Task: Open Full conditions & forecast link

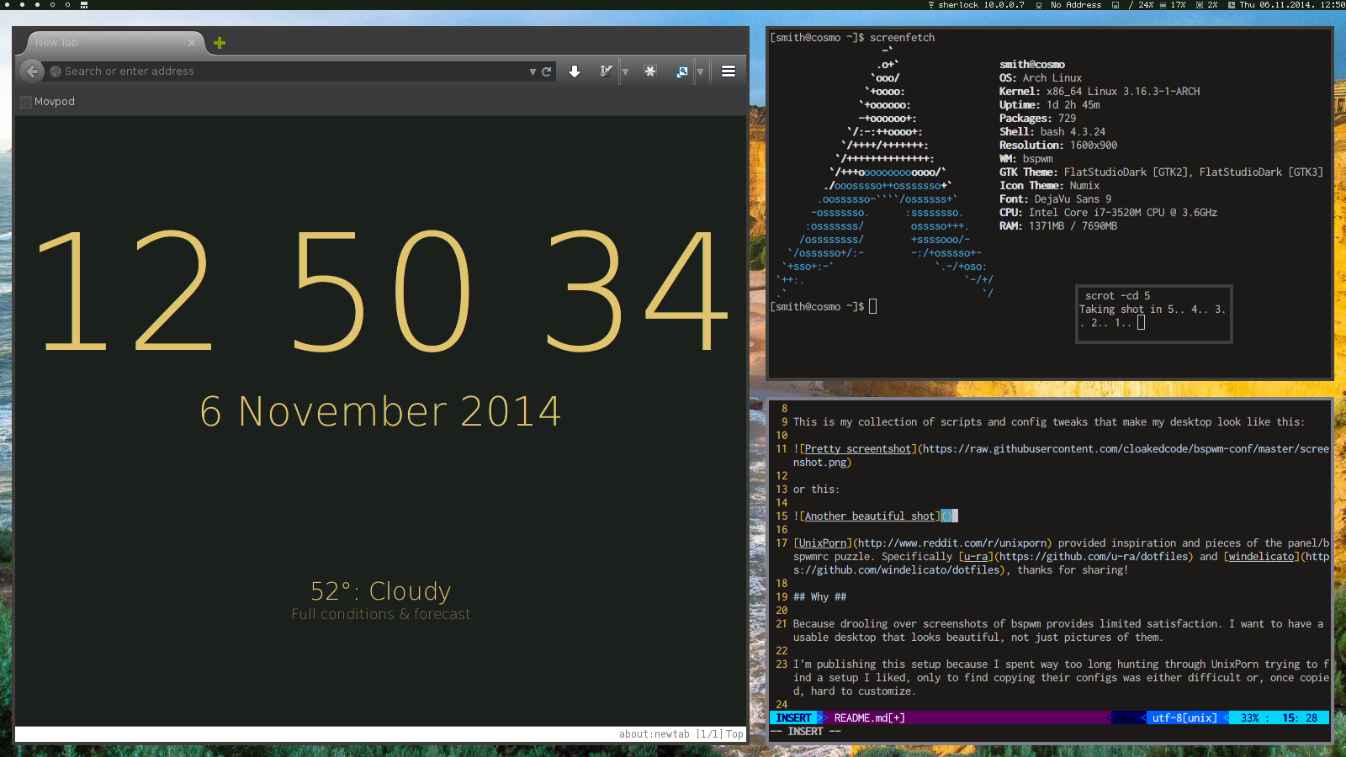Action: click(381, 614)
